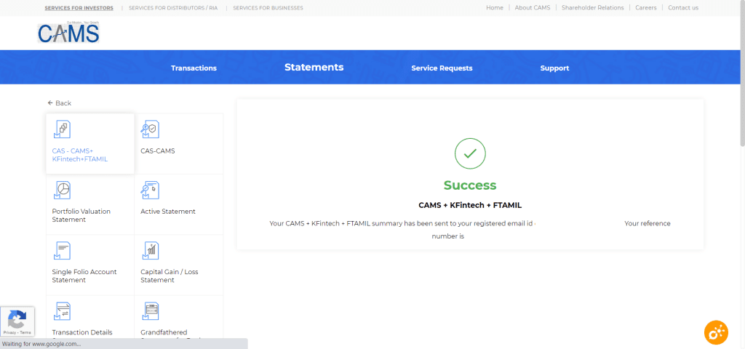The image size is (745, 349).
Task: Choose the Active Statement label
Action: pos(168,212)
